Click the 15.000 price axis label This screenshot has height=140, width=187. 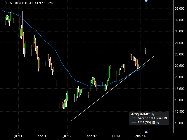(180, 100)
